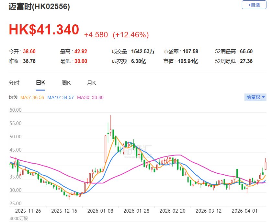
Task: Switch to the 分时 intraday tab
Action: pyautogui.click(x=14, y=83)
